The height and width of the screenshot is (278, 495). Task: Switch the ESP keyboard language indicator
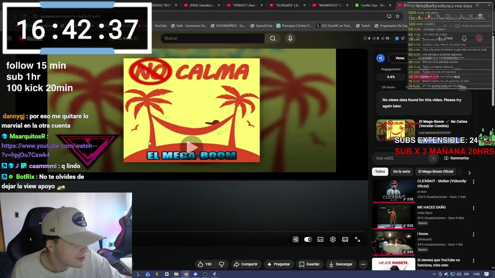click(466, 274)
